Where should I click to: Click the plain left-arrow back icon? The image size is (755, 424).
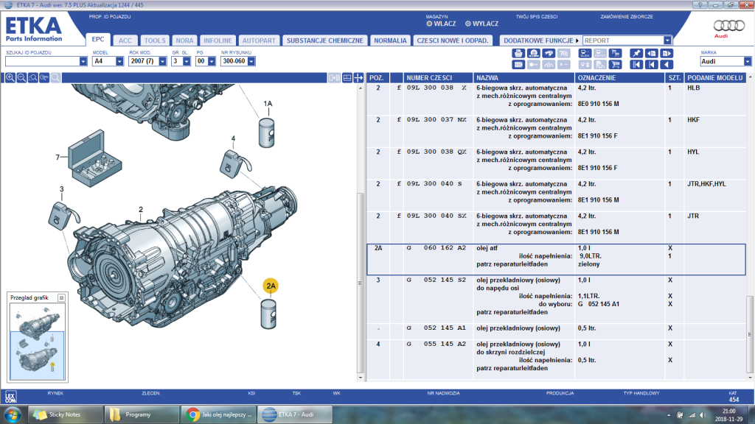click(667, 65)
